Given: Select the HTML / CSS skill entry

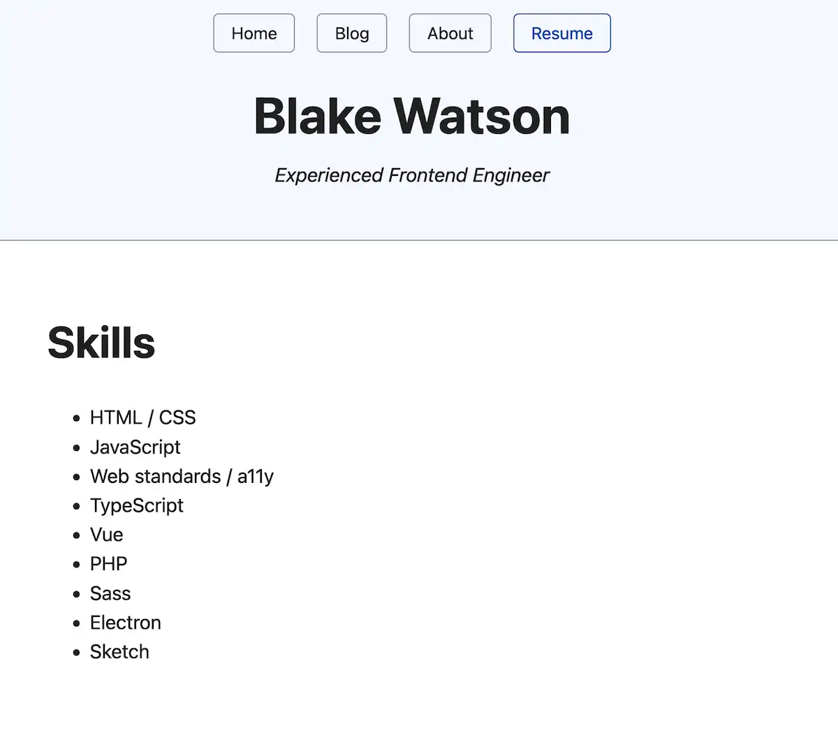Looking at the screenshot, I should pyautogui.click(x=142, y=417).
